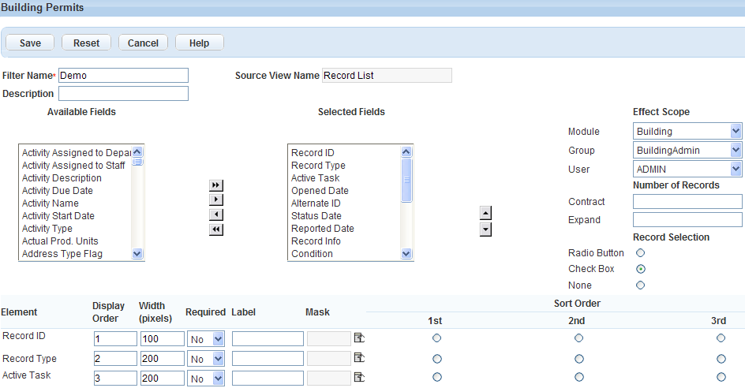Click the Description input field
This screenshot has width=745, height=388.
click(x=123, y=94)
